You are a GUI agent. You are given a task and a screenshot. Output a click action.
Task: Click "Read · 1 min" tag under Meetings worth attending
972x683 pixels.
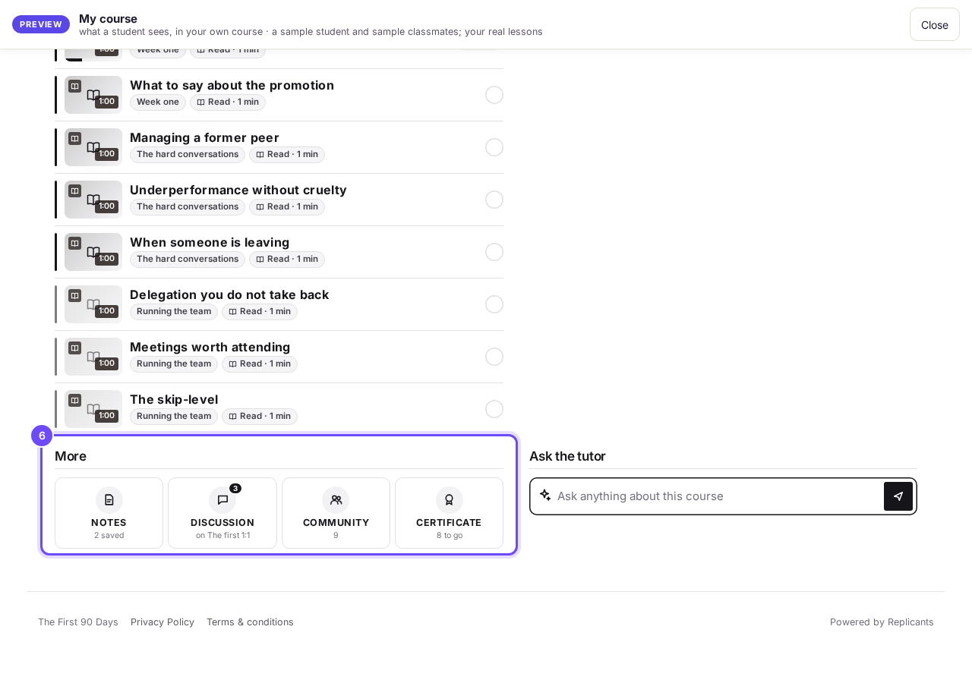(260, 364)
